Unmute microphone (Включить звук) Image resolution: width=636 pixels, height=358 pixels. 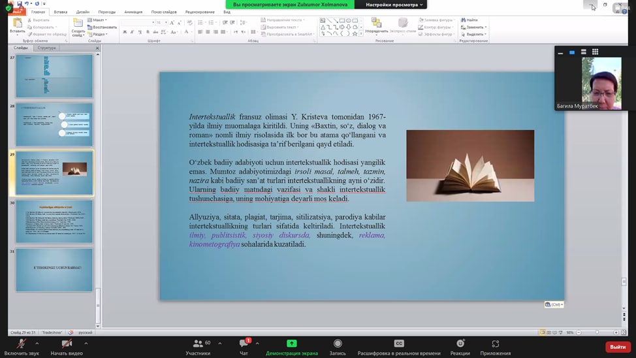22,348
